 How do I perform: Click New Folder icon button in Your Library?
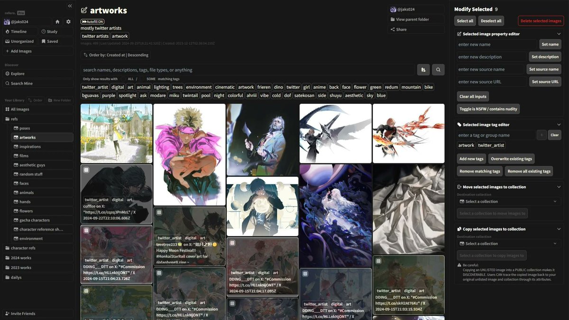tap(60, 100)
